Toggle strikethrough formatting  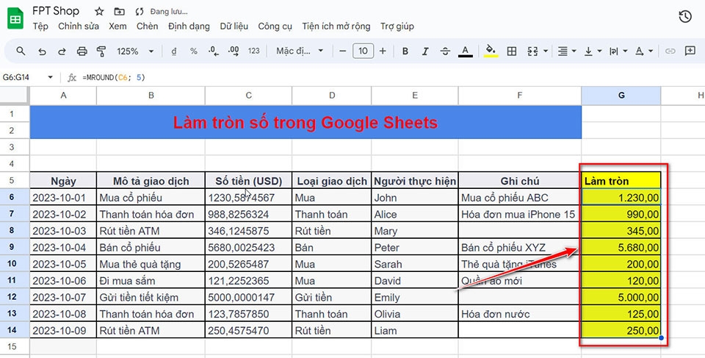(x=445, y=51)
